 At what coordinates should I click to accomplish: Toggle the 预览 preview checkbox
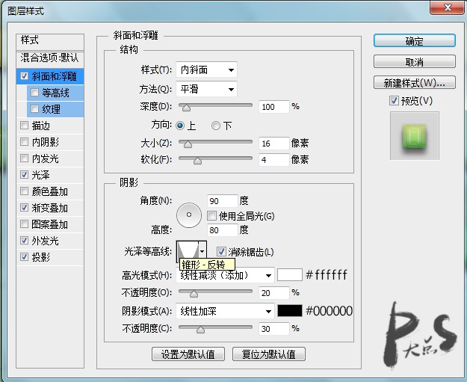(x=394, y=101)
